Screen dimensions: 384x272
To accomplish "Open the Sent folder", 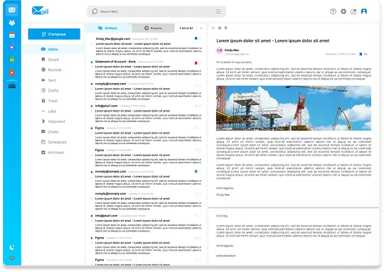I will coord(49,80).
